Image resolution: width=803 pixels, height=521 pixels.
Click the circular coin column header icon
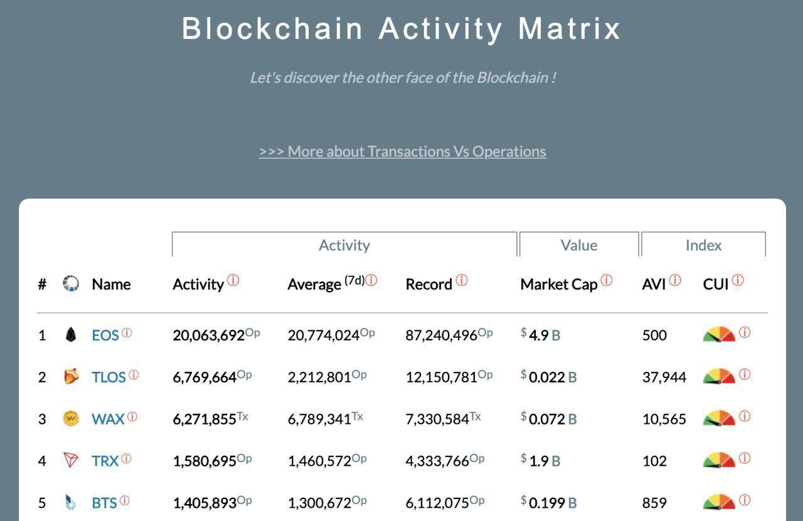point(71,283)
